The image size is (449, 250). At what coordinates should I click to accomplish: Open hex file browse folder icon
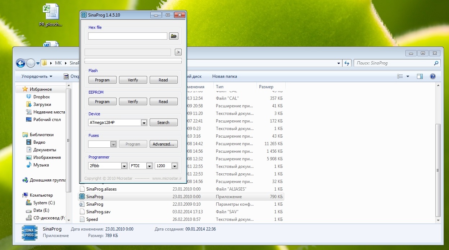click(174, 36)
